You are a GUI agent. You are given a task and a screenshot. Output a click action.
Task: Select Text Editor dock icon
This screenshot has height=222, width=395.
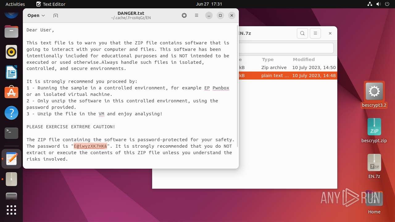pos(11,159)
